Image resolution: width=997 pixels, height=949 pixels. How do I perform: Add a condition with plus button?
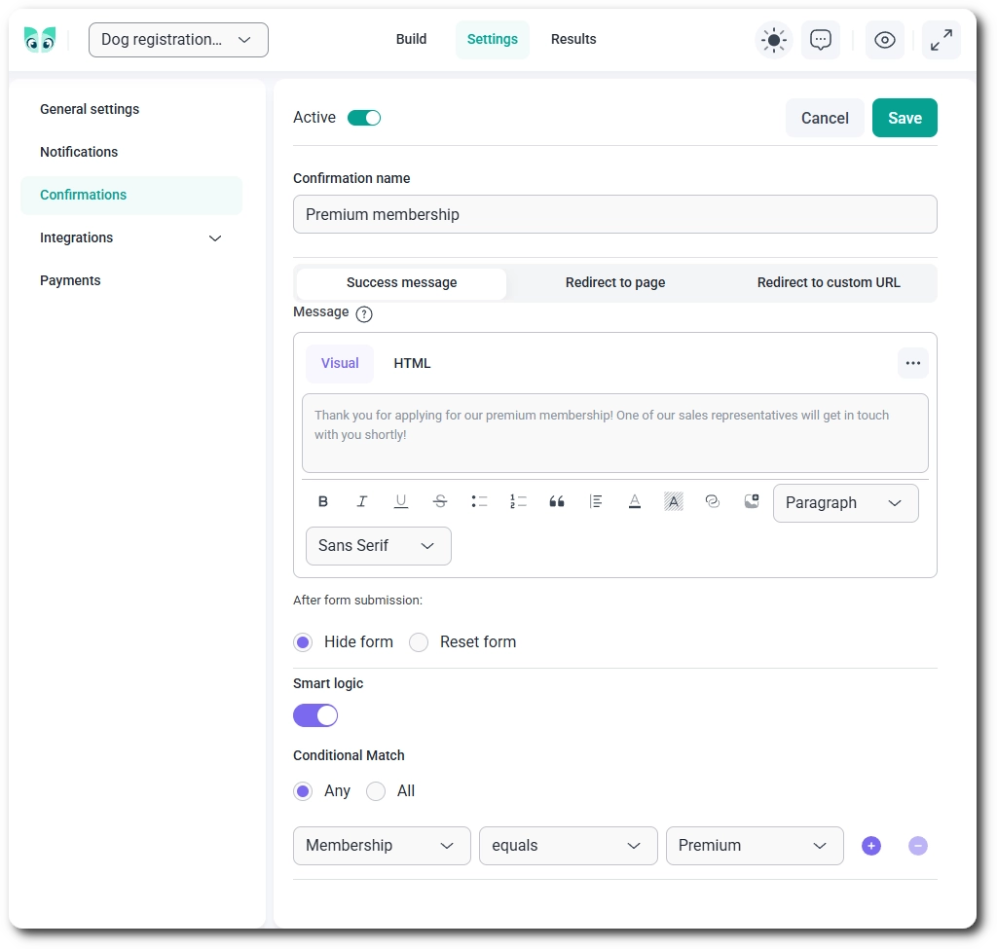[x=871, y=846]
